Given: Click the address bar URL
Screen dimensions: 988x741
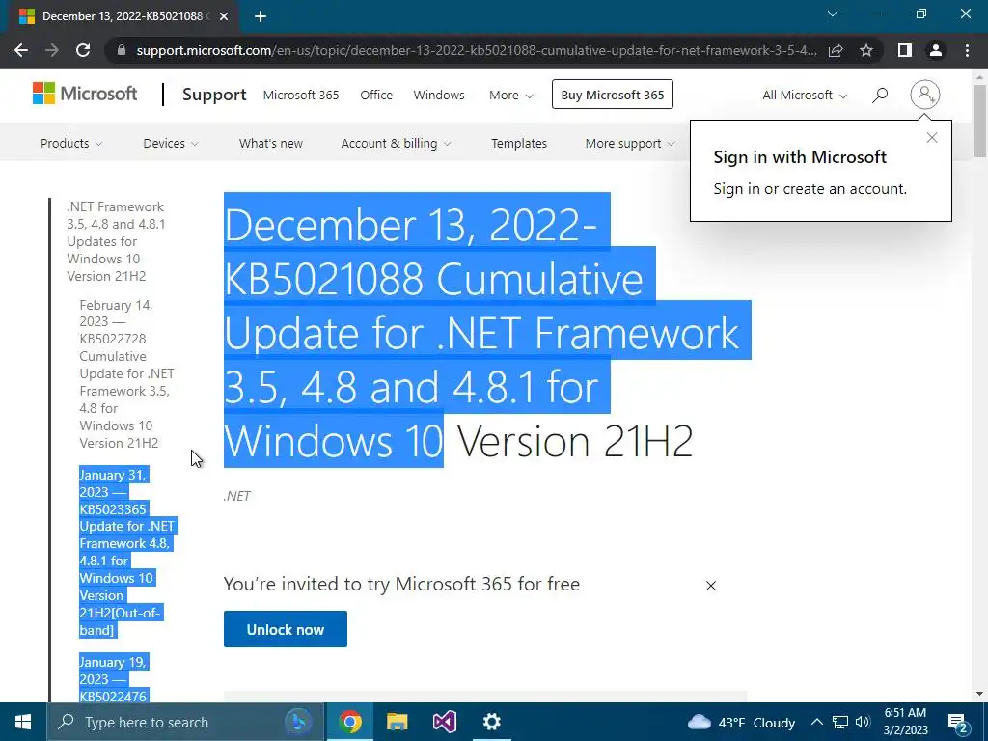Looking at the screenshot, I should [477, 50].
